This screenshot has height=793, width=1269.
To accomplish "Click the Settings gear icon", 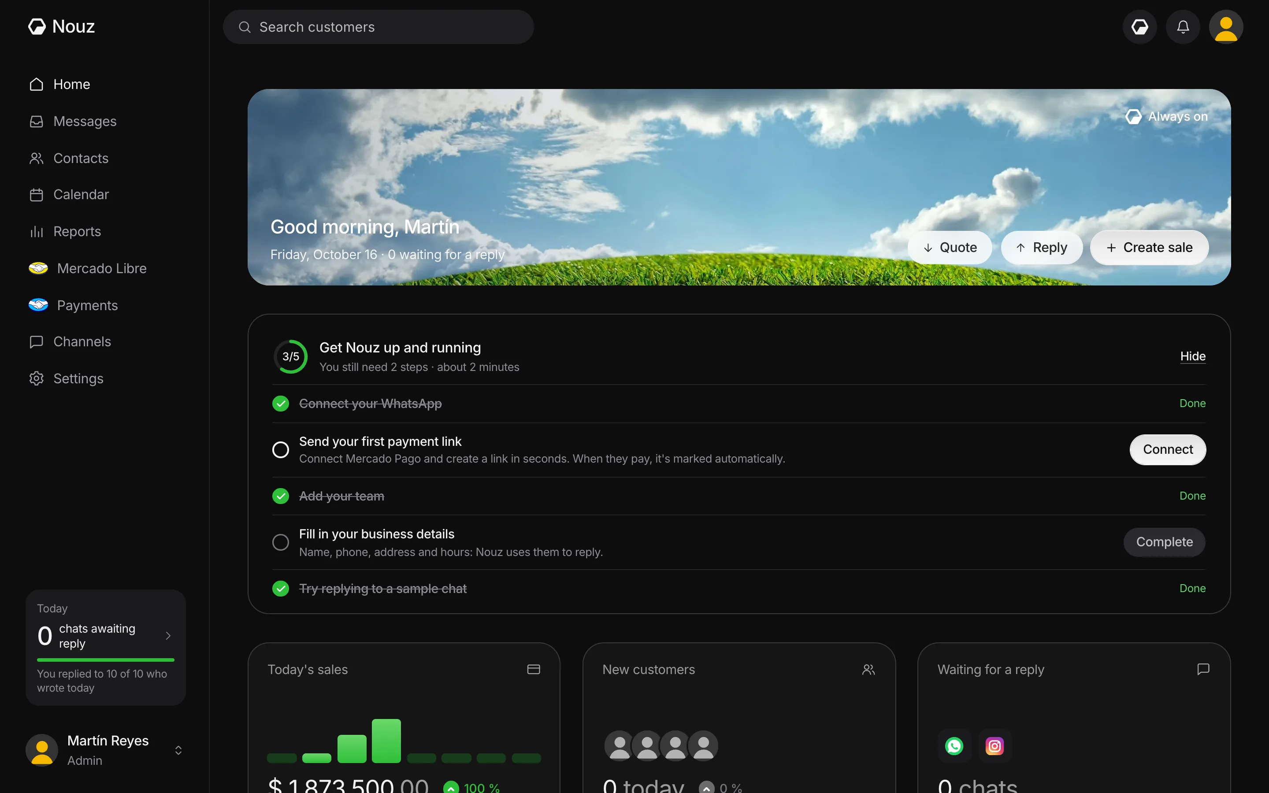I will coord(36,379).
